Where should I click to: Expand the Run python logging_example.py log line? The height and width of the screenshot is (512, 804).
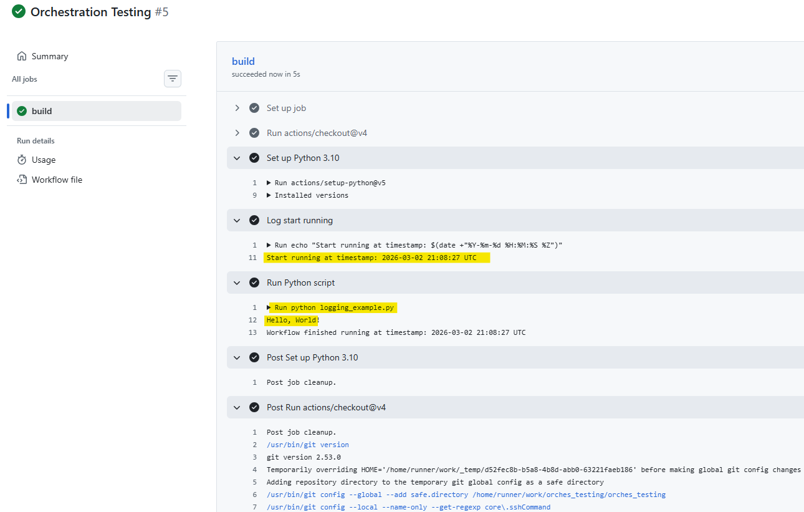pos(269,307)
